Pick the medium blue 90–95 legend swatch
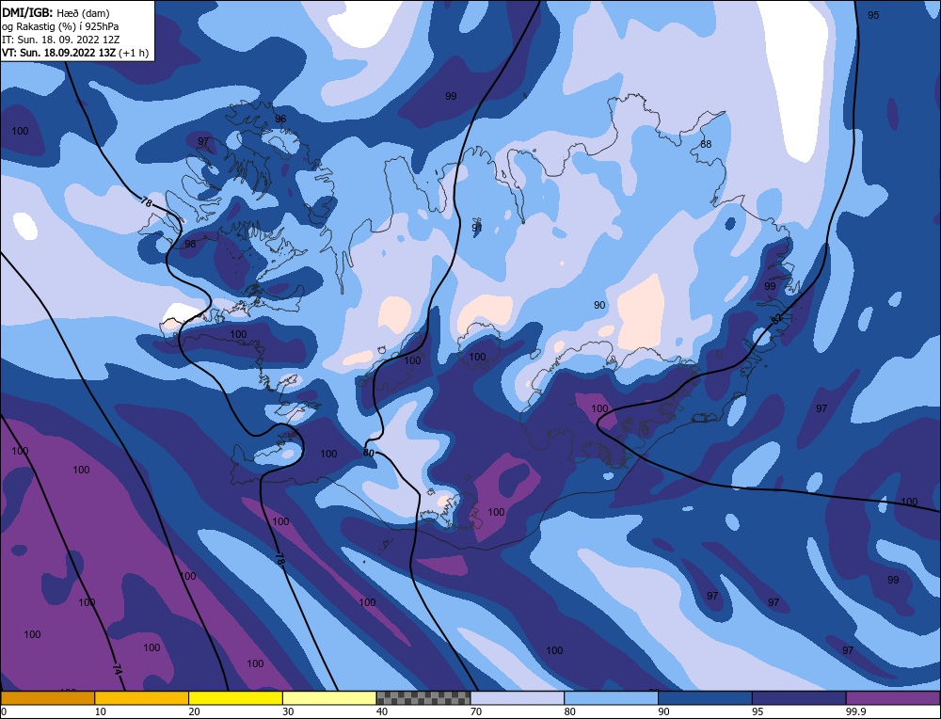Viewport: 941px width, 719px height. [705, 698]
